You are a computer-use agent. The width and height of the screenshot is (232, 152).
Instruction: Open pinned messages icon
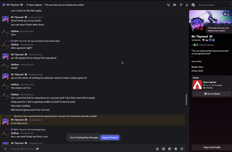(x=181, y=5)
